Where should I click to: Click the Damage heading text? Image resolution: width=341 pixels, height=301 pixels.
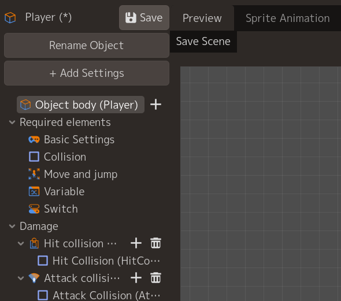pyautogui.click(x=39, y=226)
